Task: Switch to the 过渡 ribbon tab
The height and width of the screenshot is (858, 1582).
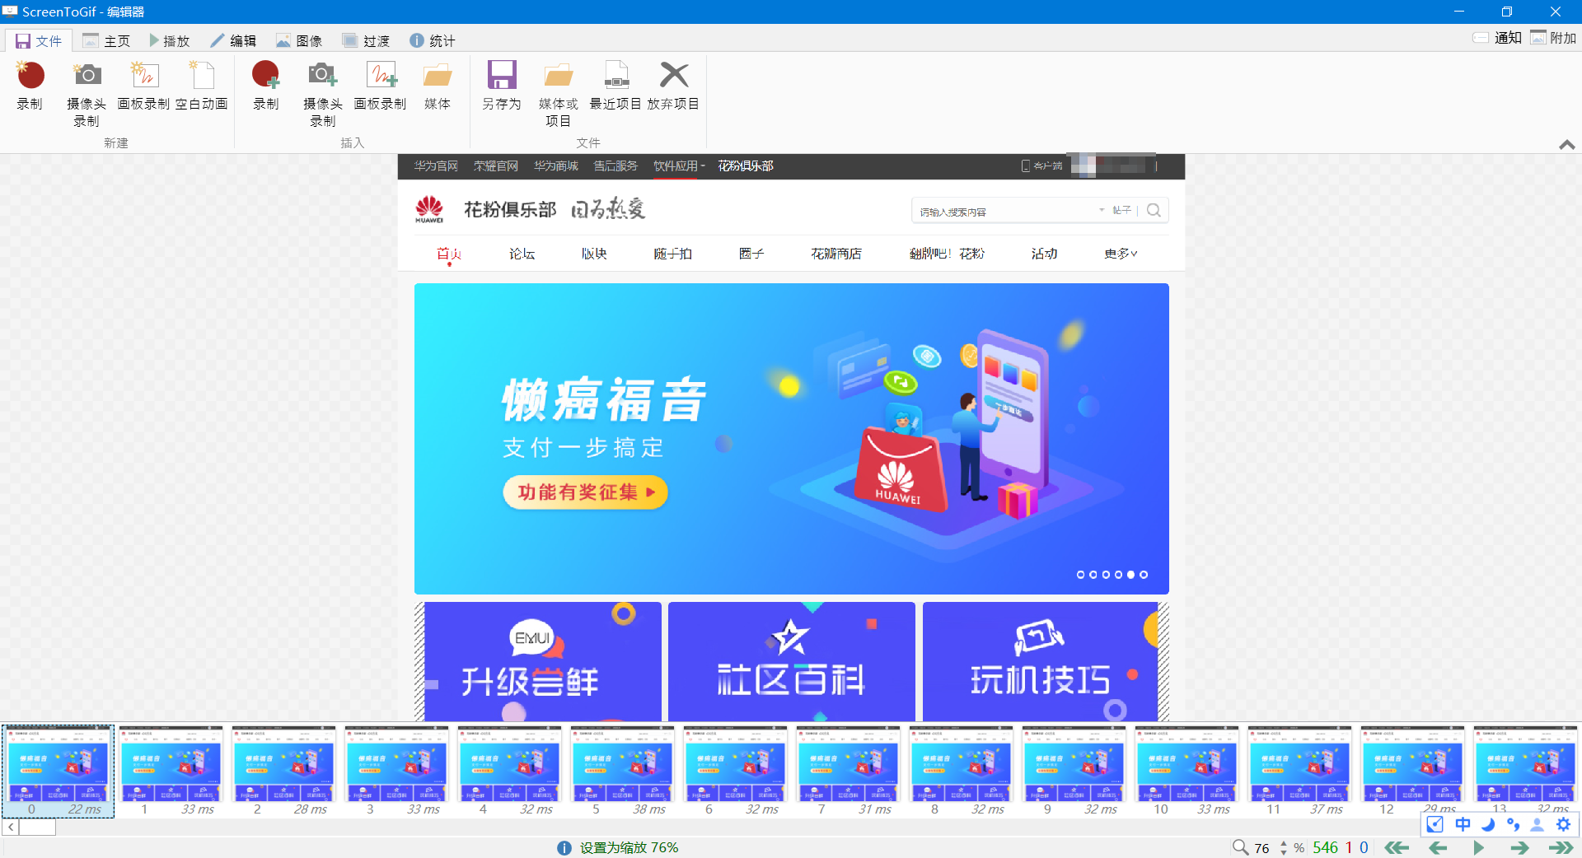Action: click(x=366, y=40)
